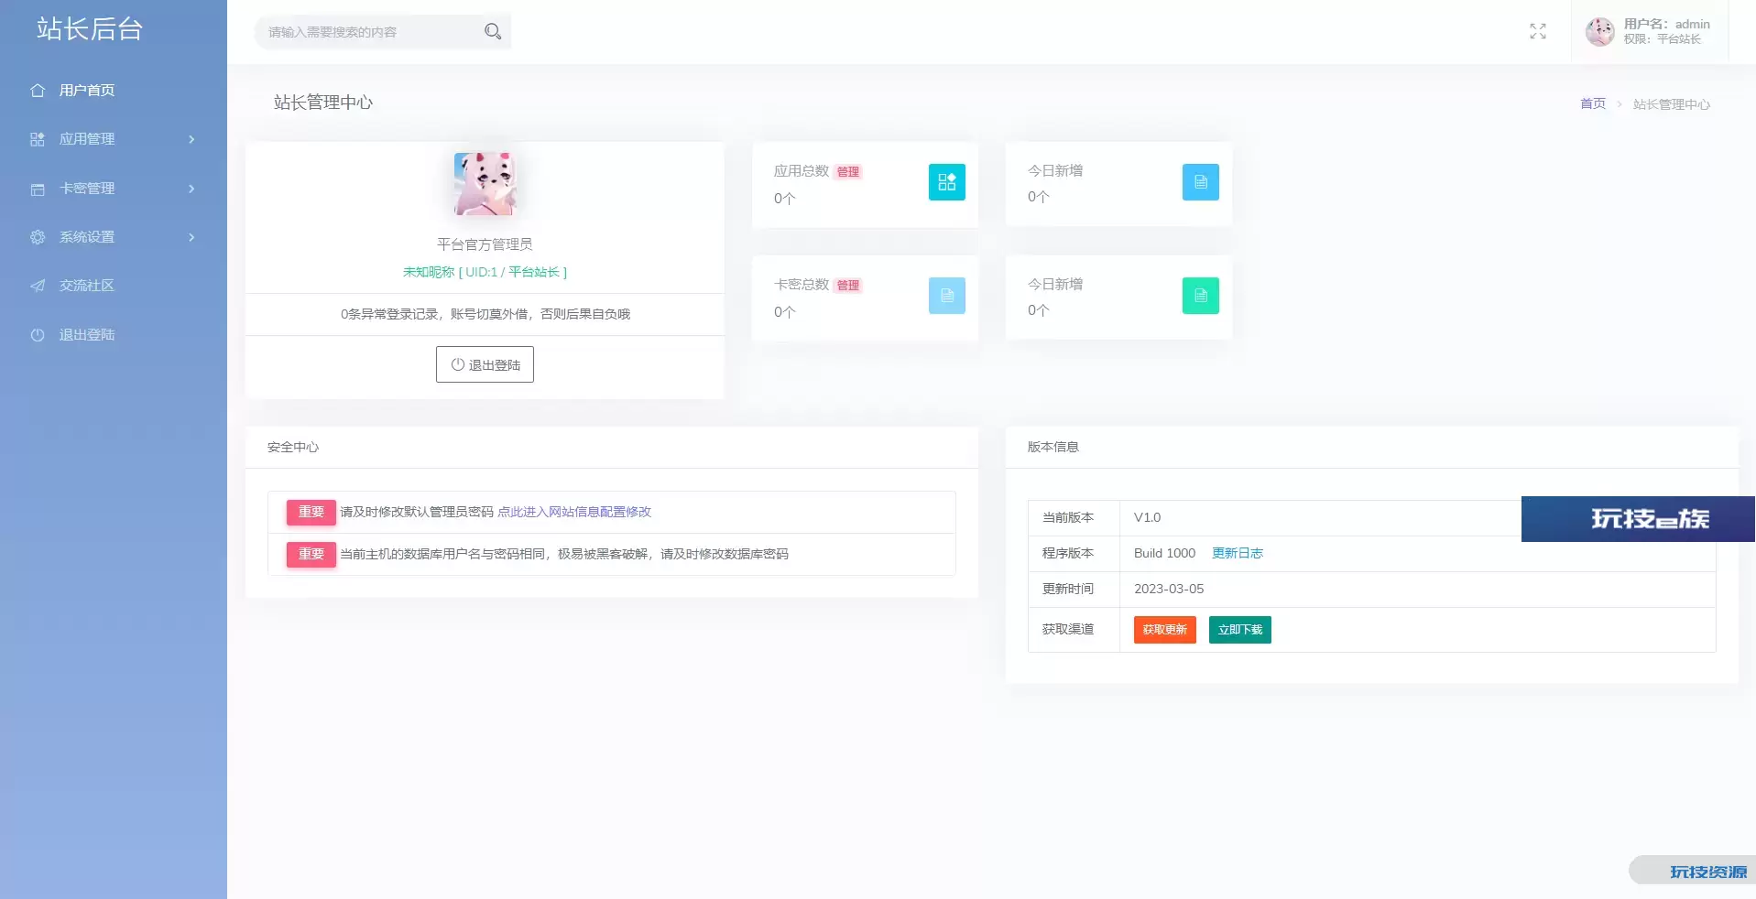
Task: Click the search magnifier icon
Action: [x=492, y=32]
